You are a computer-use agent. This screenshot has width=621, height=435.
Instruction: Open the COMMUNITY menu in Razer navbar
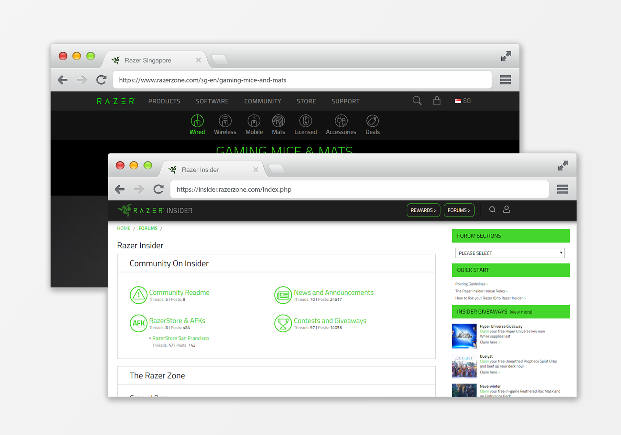click(x=262, y=101)
